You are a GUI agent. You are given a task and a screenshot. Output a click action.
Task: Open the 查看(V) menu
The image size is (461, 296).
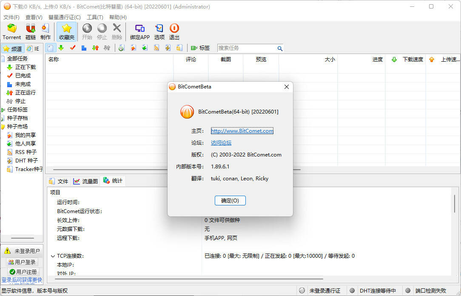point(34,17)
